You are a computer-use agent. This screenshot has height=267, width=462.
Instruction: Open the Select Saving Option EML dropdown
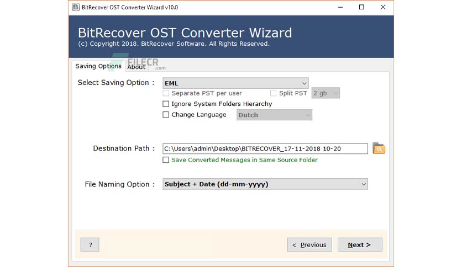pyautogui.click(x=235, y=83)
